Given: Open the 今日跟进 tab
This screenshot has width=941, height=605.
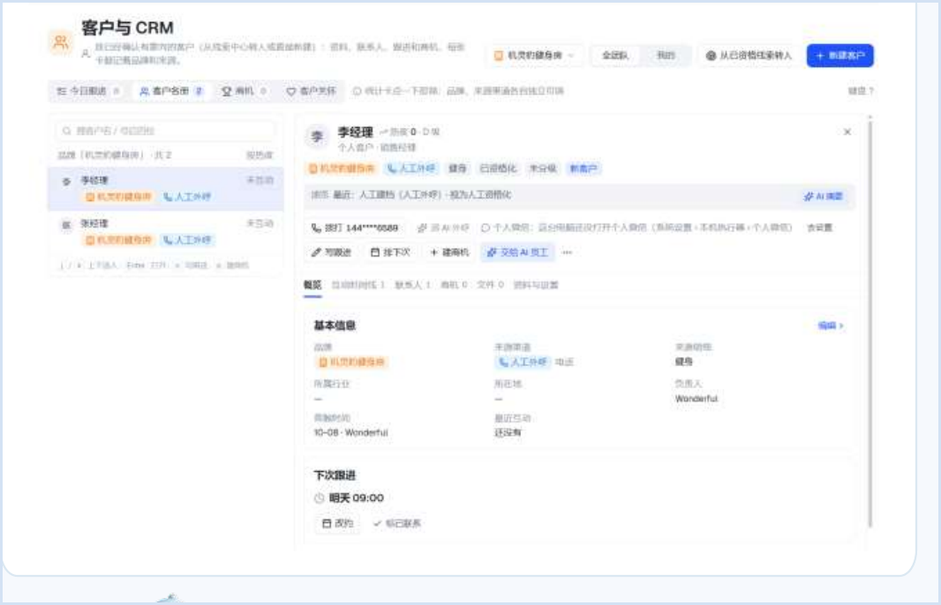Looking at the screenshot, I should coord(88,91).
